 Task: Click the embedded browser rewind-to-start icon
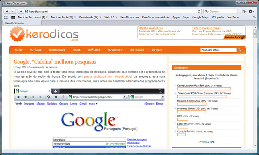pos(18,97)
